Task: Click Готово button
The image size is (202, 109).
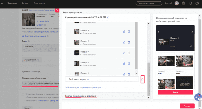Action: 187,106
